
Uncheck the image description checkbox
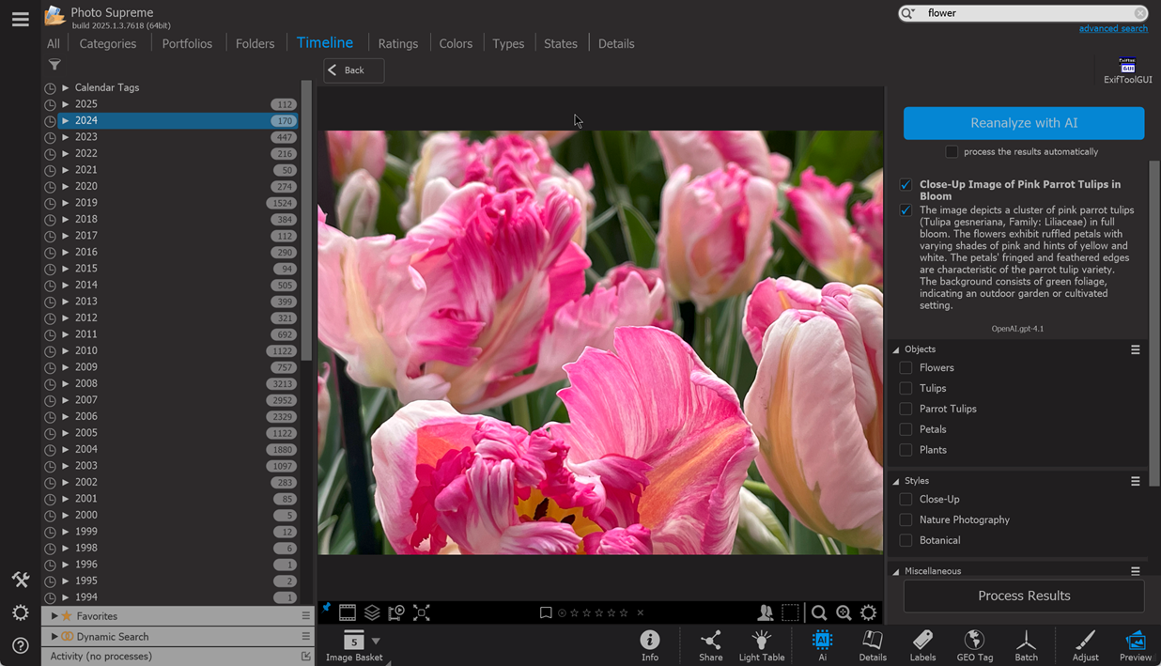click(x=906, y=210)
